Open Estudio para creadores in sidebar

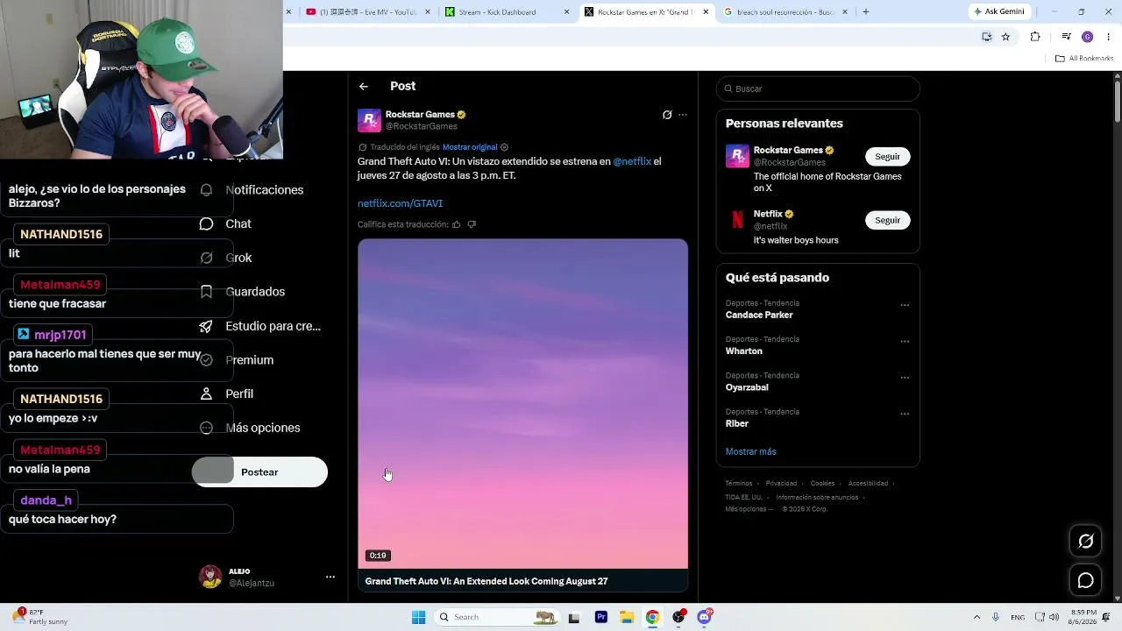click(260, 326)
